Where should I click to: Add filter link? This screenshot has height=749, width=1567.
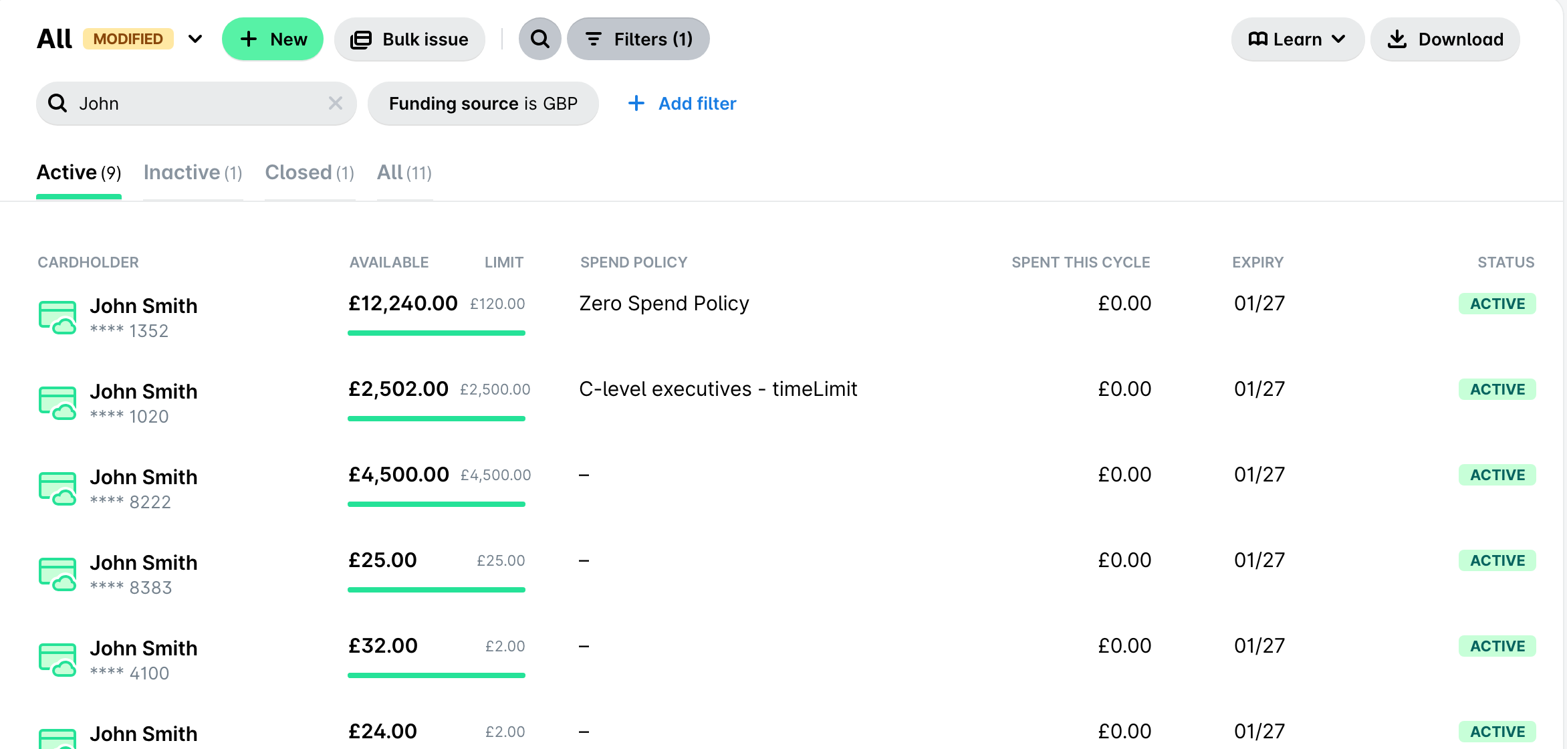tap(683, 104)
